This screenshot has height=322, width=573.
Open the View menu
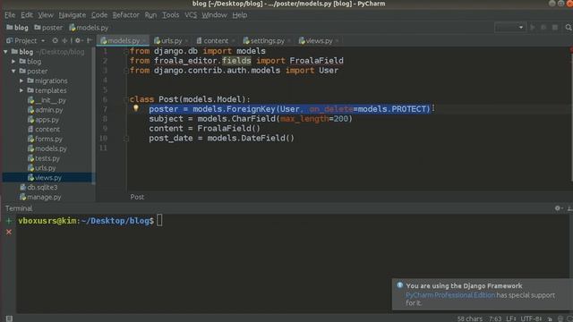click(x=46, y=15)
